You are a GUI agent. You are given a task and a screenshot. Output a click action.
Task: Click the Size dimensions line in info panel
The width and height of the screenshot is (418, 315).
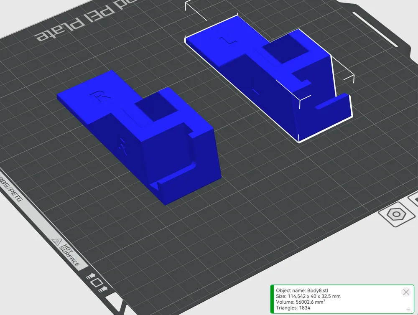308,296
